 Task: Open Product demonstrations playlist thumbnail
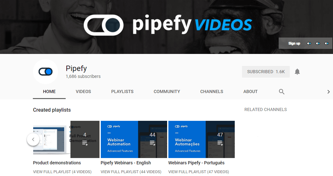(66, 139)
